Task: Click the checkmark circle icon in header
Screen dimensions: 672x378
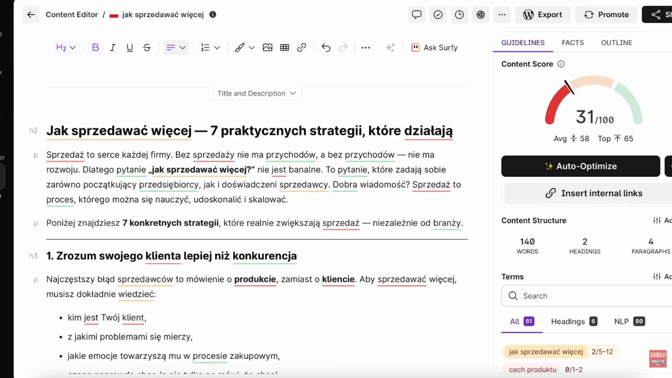Action: [438, 15]
